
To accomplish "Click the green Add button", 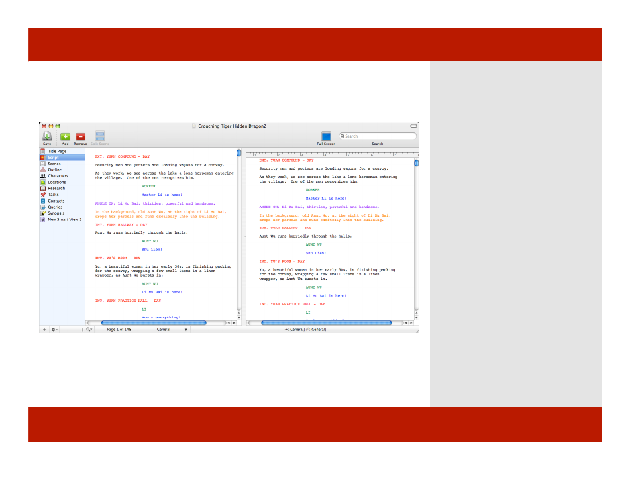I will tap(65, 137).
